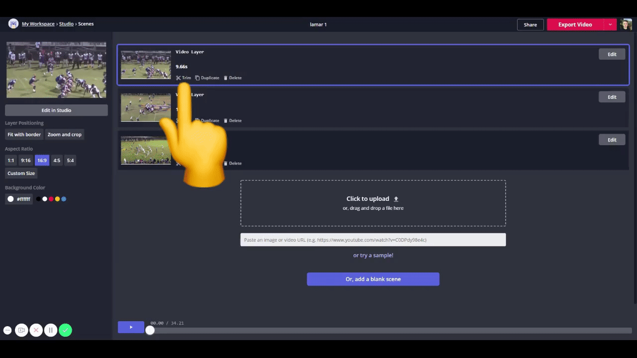This screenshot has width=637, height=358.
Task: Click the Share button
Action: click(531, 24)
